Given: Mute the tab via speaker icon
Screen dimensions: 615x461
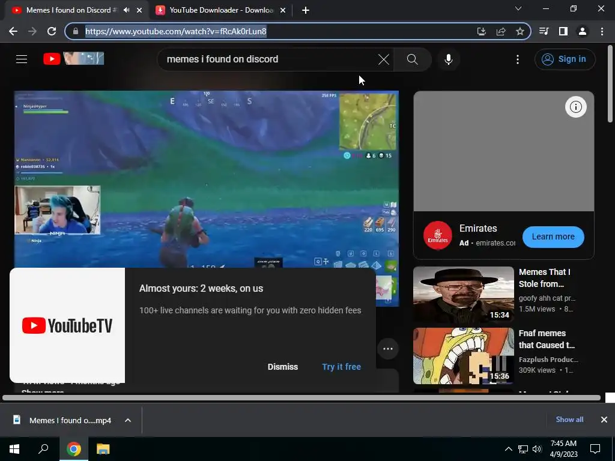Looking at the screenshot, I should 126,10.
